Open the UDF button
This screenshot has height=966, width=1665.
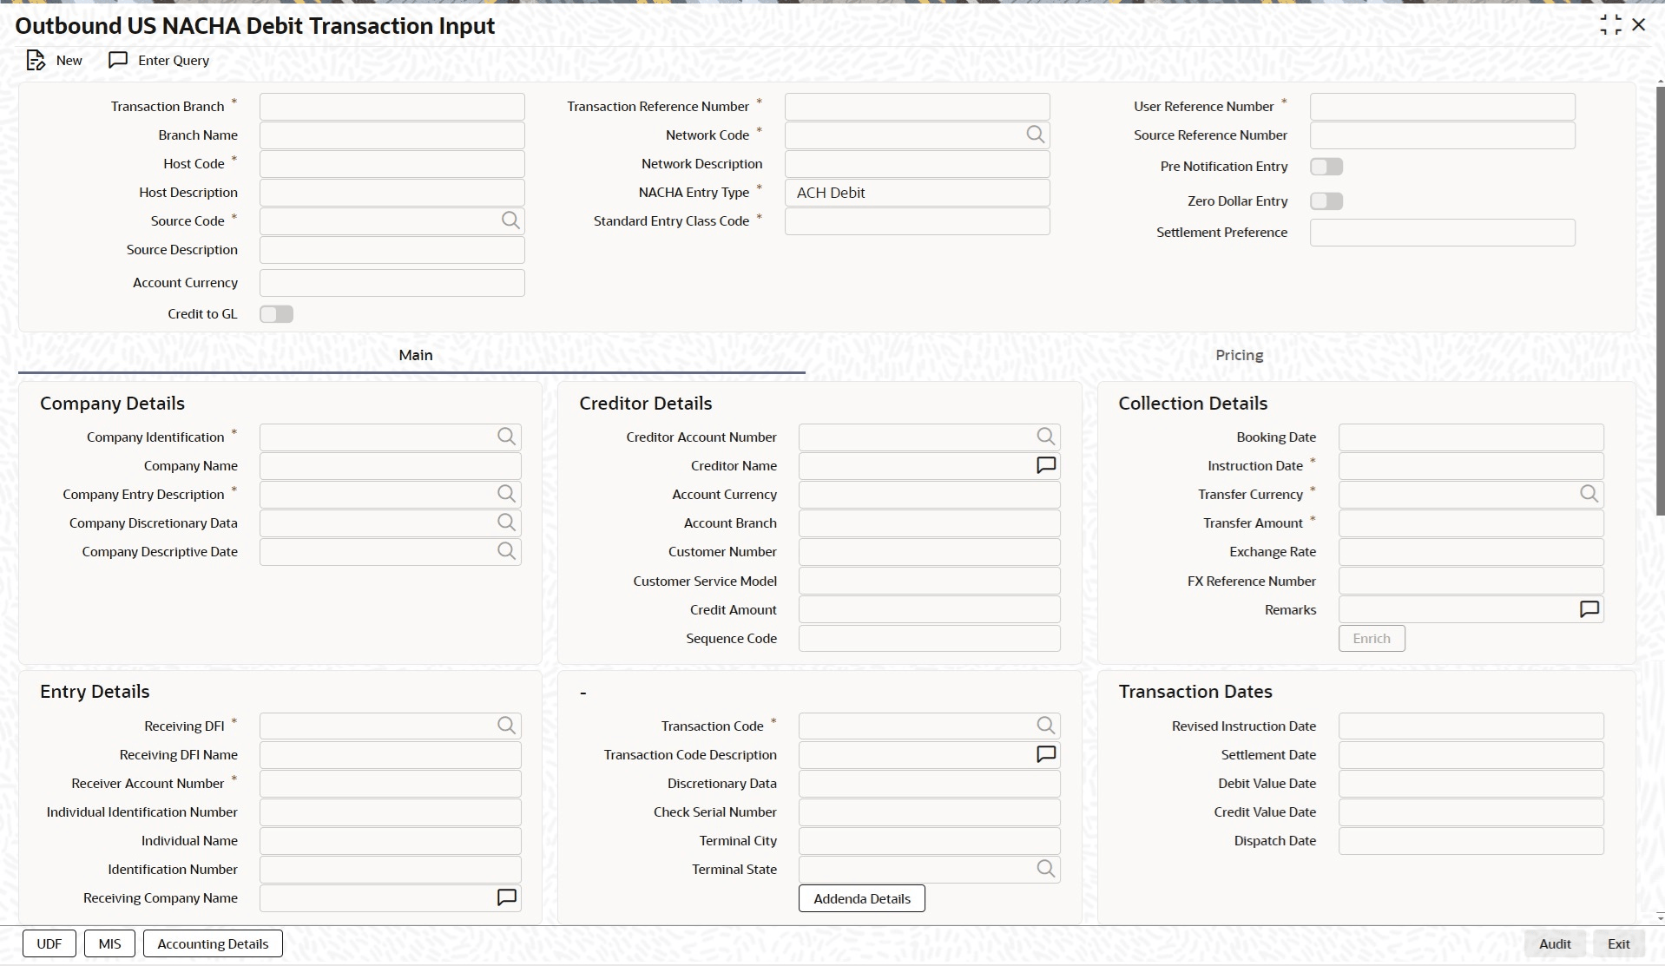tap(49, 943)
